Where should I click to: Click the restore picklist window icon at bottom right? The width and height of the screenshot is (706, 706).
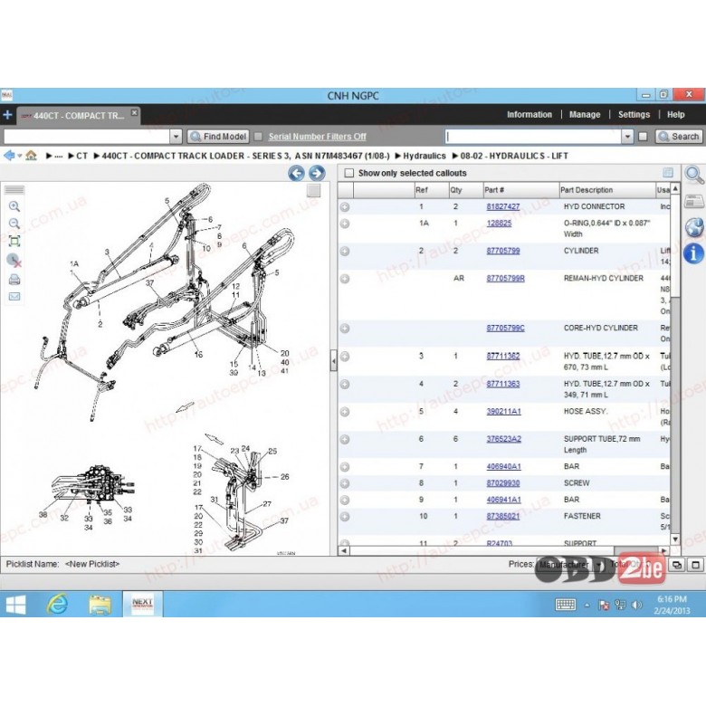point(677,565)
